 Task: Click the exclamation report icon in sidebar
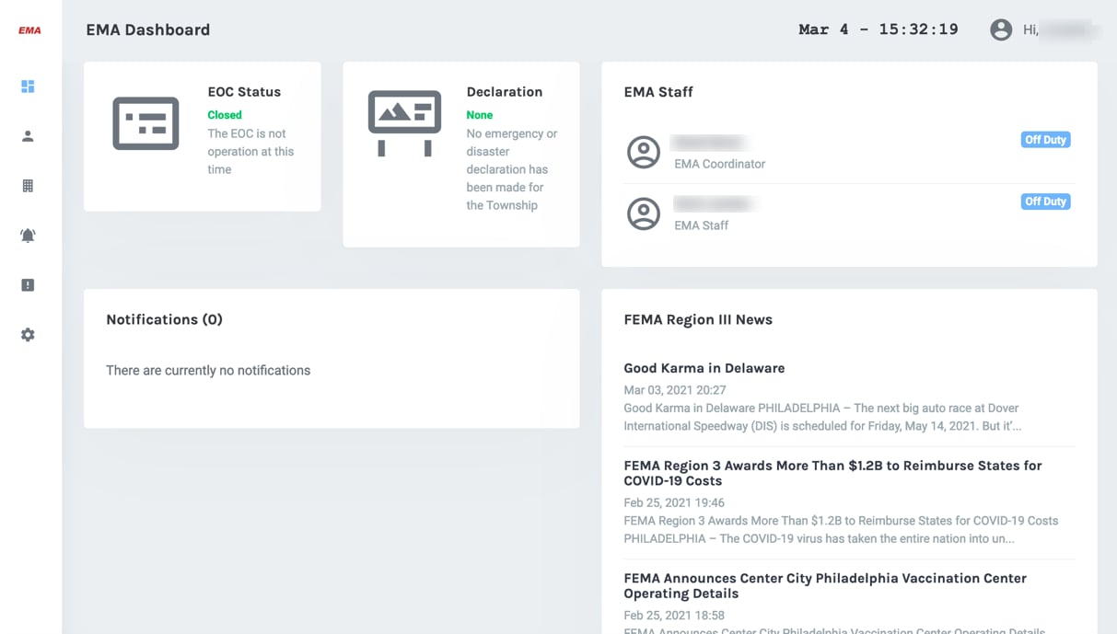coord(28,285)
